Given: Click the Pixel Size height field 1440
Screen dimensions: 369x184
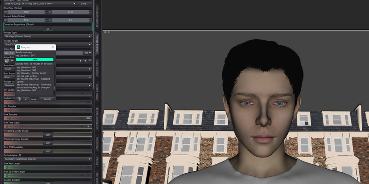Looking at the screenshot, I should coord(70,12).
